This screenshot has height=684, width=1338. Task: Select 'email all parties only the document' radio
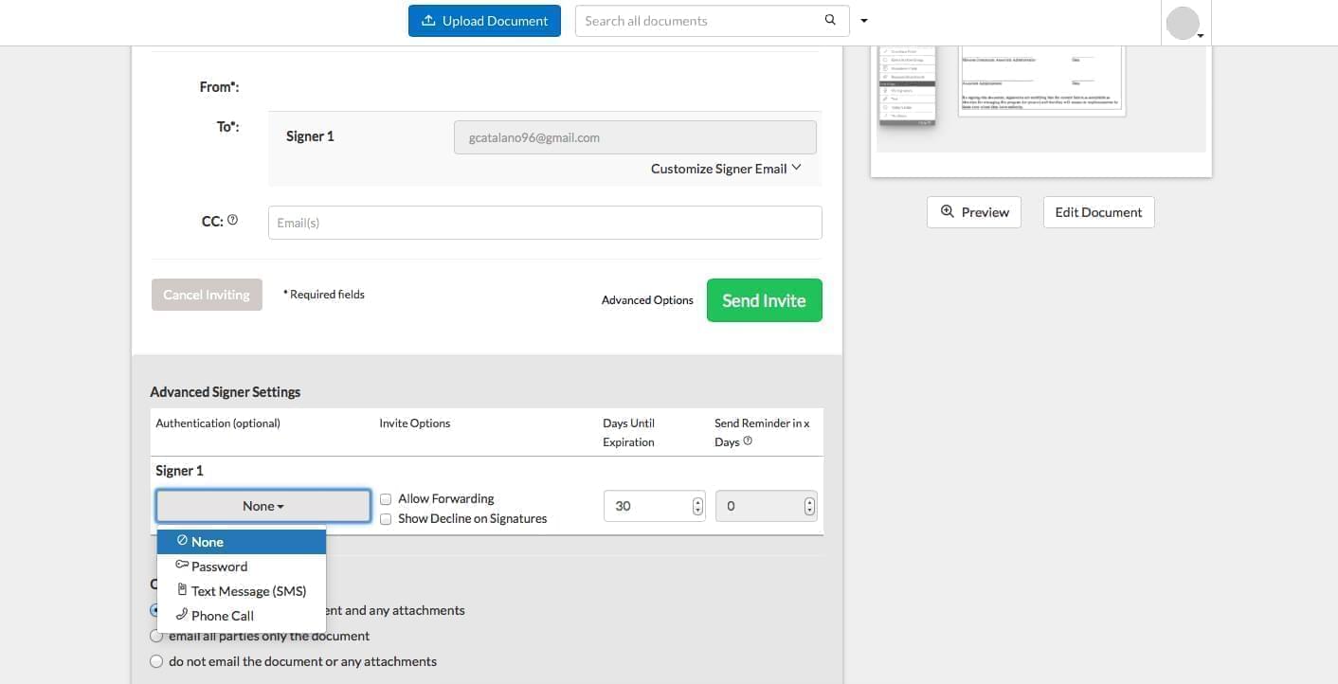(x=156, y=636)
